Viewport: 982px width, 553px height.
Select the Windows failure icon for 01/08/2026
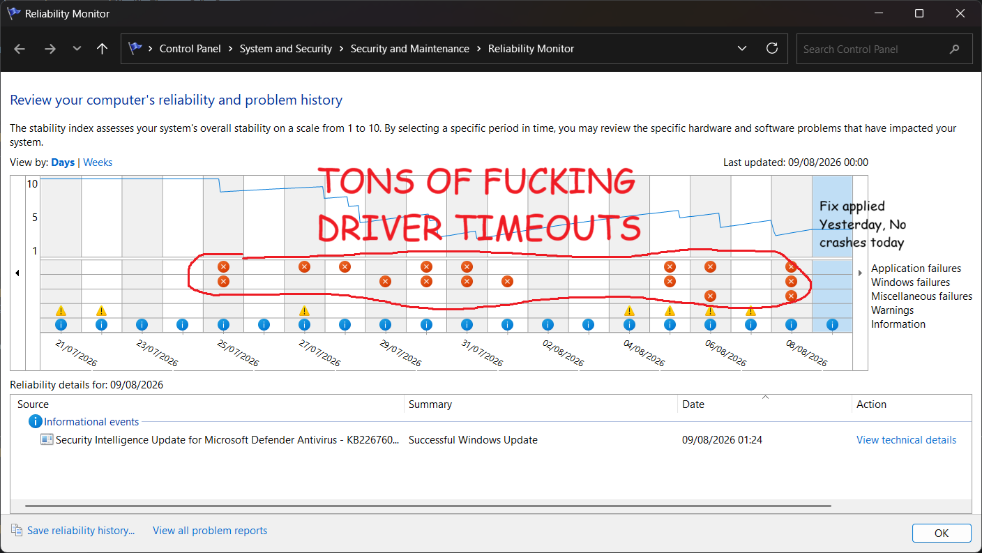pyautogui.click(x=507, y=281)
